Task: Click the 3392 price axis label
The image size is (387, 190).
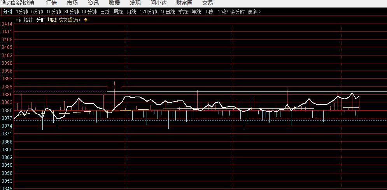Action: point(6,79)
